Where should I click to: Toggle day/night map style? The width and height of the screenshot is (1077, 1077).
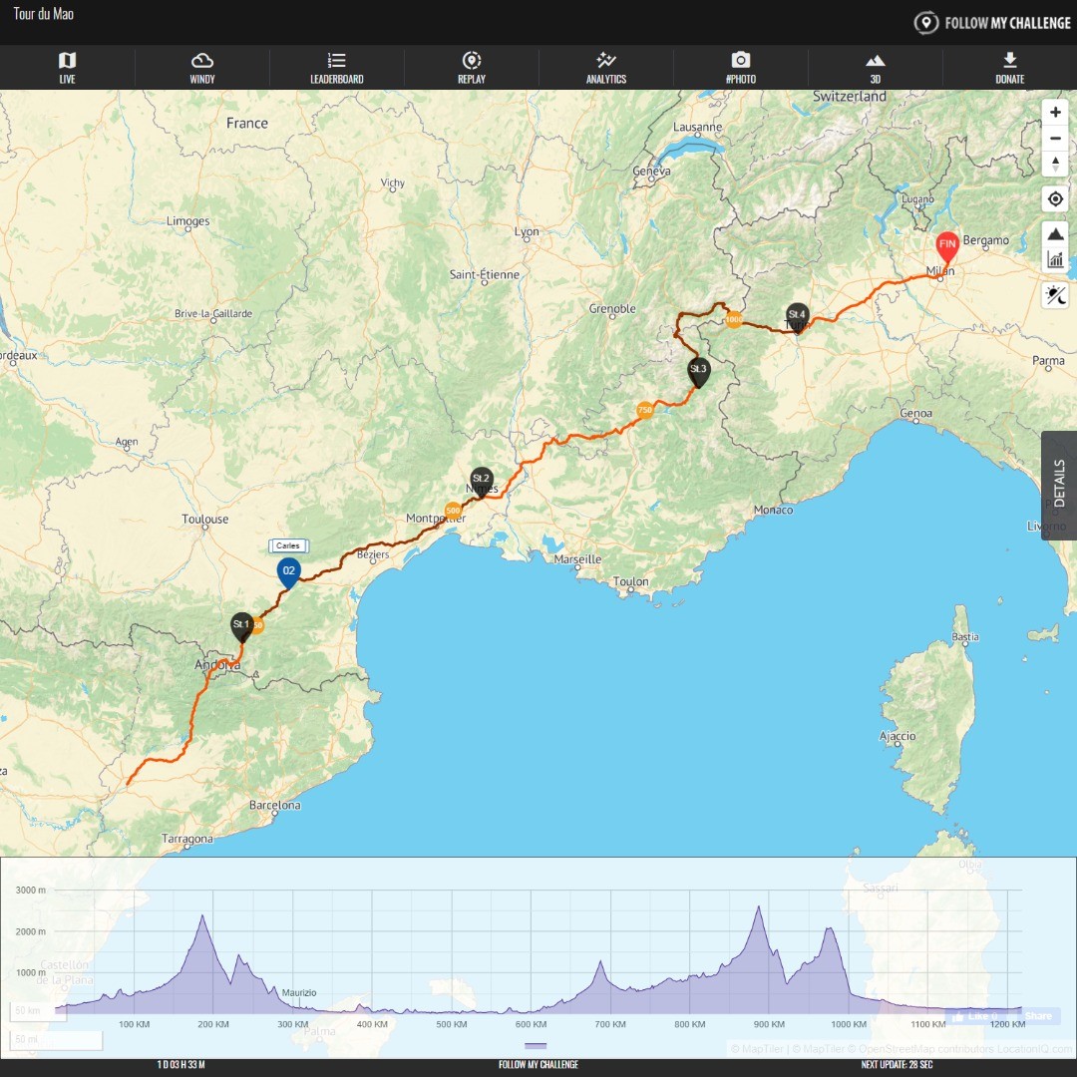(1055, 295)
